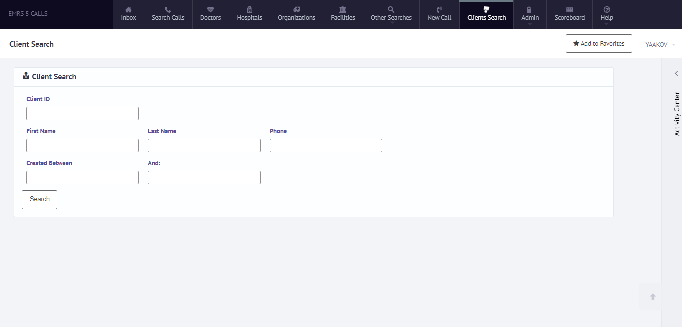Focus the Last Name text box

[x=204, y=145]
